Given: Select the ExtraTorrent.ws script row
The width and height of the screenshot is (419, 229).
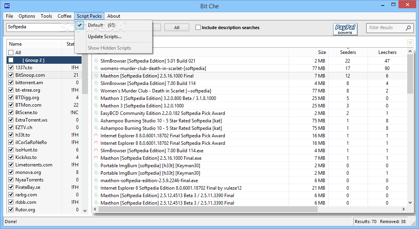Looking at the screenshot, I should 44,120.
